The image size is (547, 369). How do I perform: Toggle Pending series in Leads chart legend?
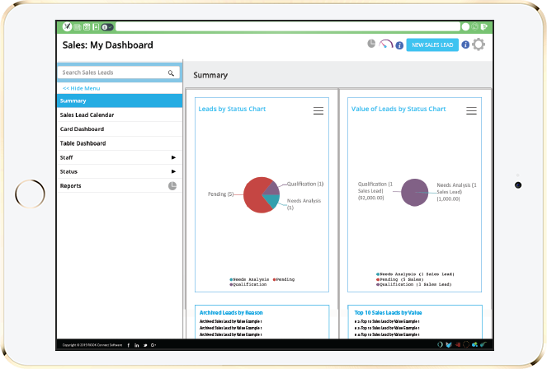pos(284,279)
